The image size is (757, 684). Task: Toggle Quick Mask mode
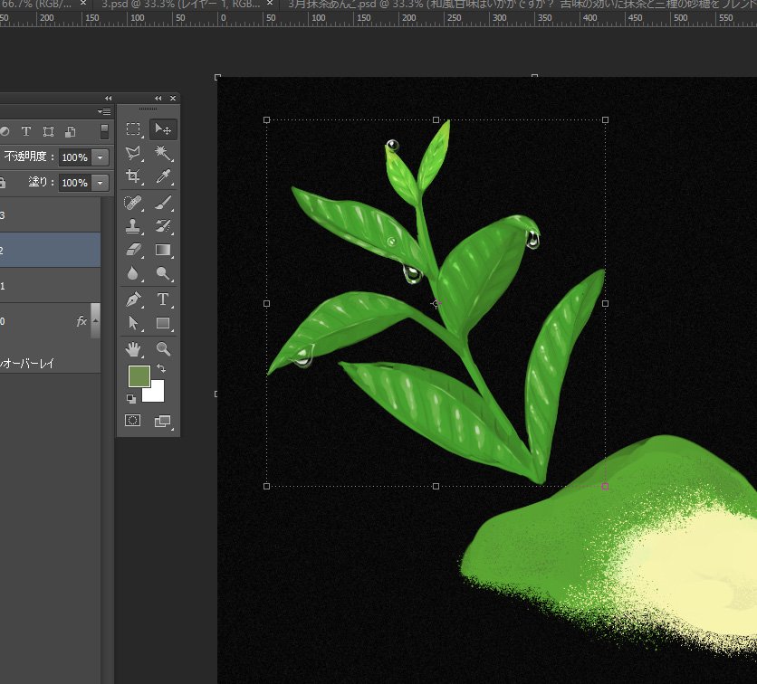coord(133,420)
